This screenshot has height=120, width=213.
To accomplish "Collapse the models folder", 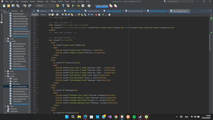I will pyautogui.click(x=5, y=41).
